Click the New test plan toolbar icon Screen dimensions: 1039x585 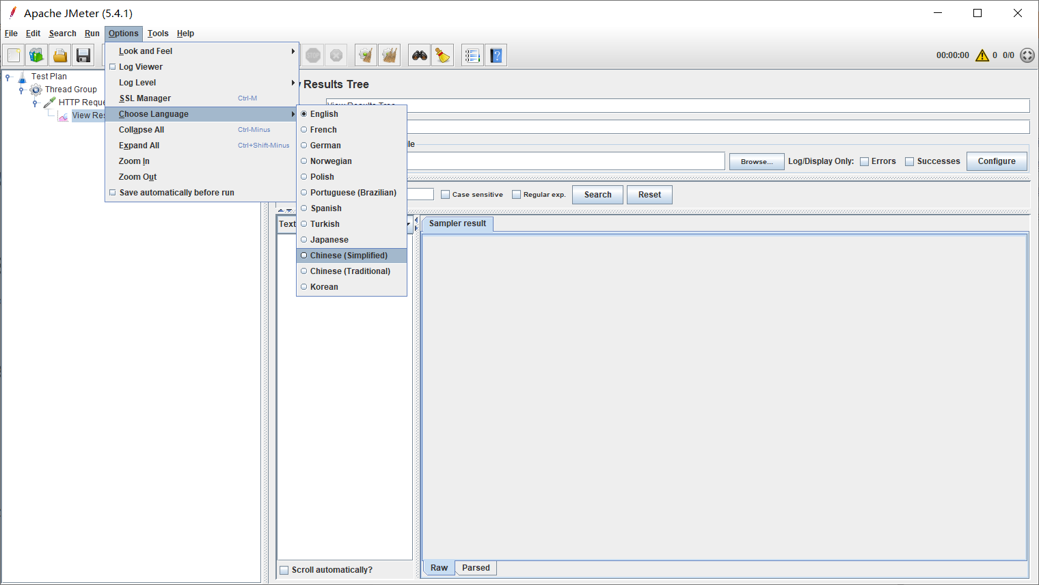pyautogui.click(x=14, y=55)
